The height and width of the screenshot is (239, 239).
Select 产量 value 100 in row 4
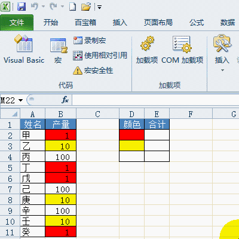[61, 157]
